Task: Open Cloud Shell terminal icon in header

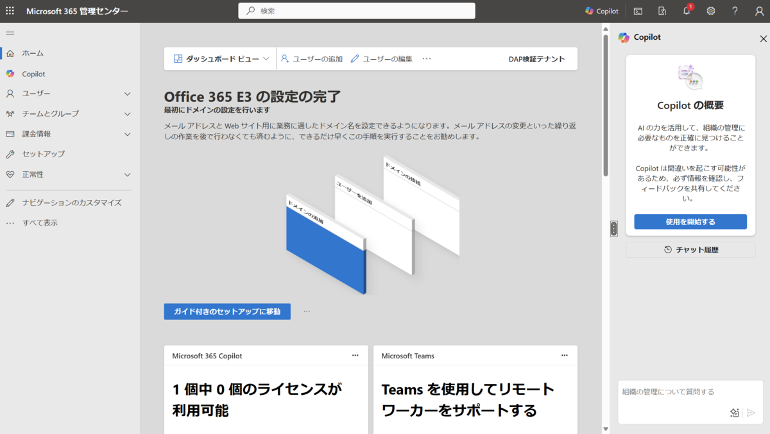Action: [638, 11]
